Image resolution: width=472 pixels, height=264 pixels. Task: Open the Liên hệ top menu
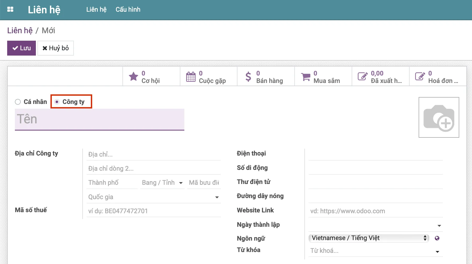tap(96, 10)
